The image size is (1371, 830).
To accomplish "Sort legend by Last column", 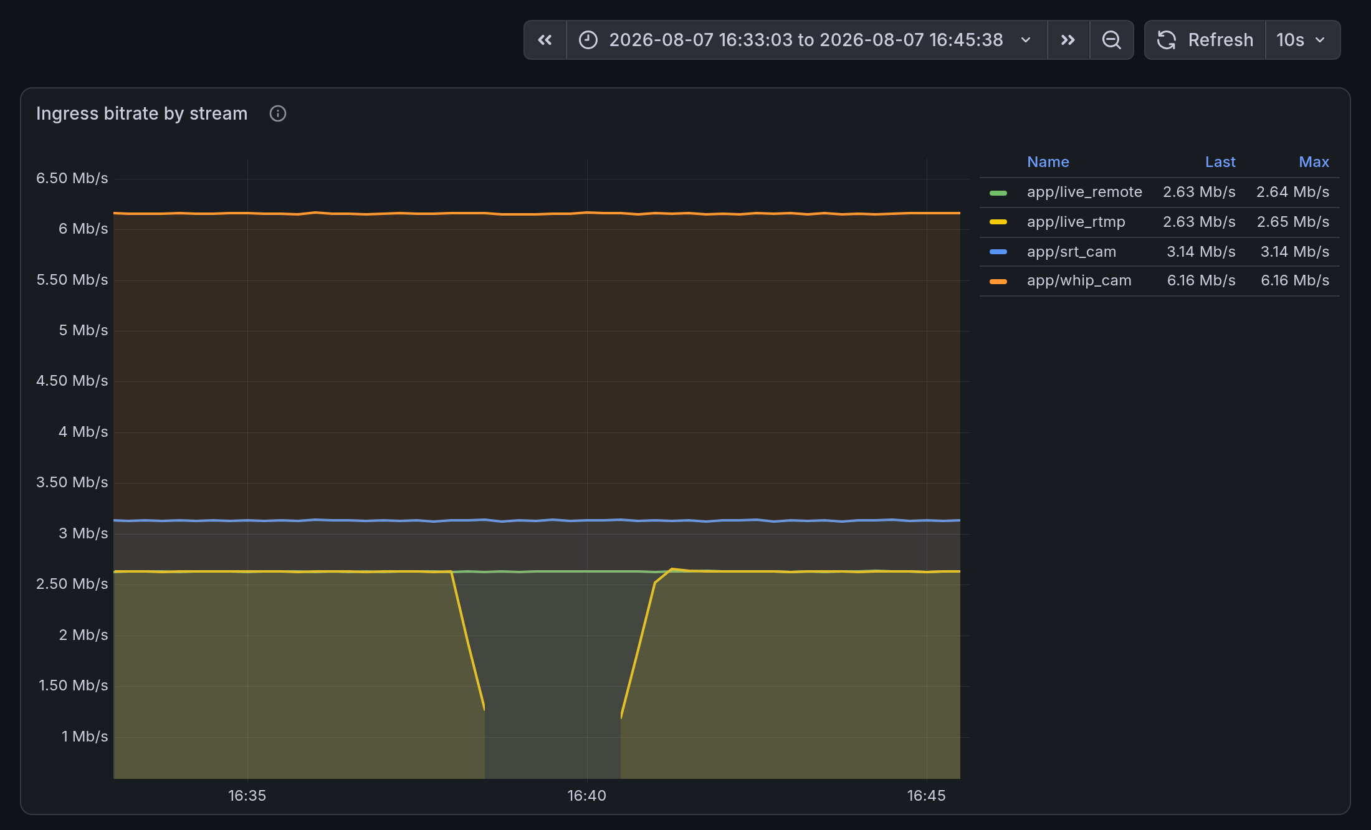I will 1220,162.
